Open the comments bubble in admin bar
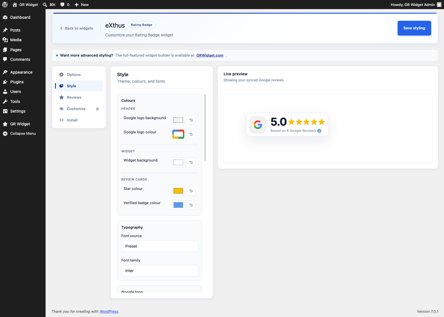444x317 pixels. pos(65,5)
